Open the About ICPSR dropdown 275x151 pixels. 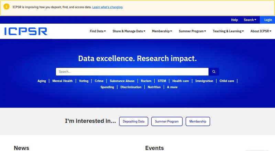point(261,31)
